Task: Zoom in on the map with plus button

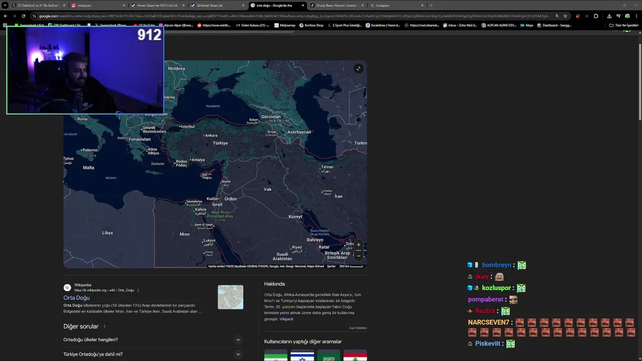Action: (358, 245)
